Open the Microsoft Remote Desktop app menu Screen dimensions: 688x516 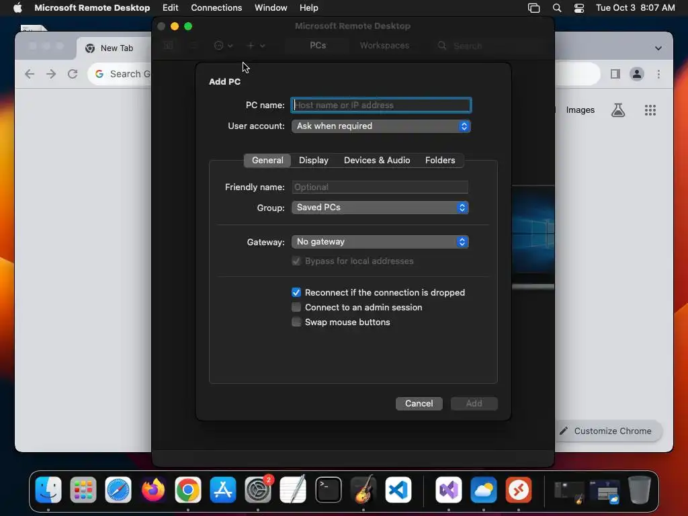pos(92,8)
